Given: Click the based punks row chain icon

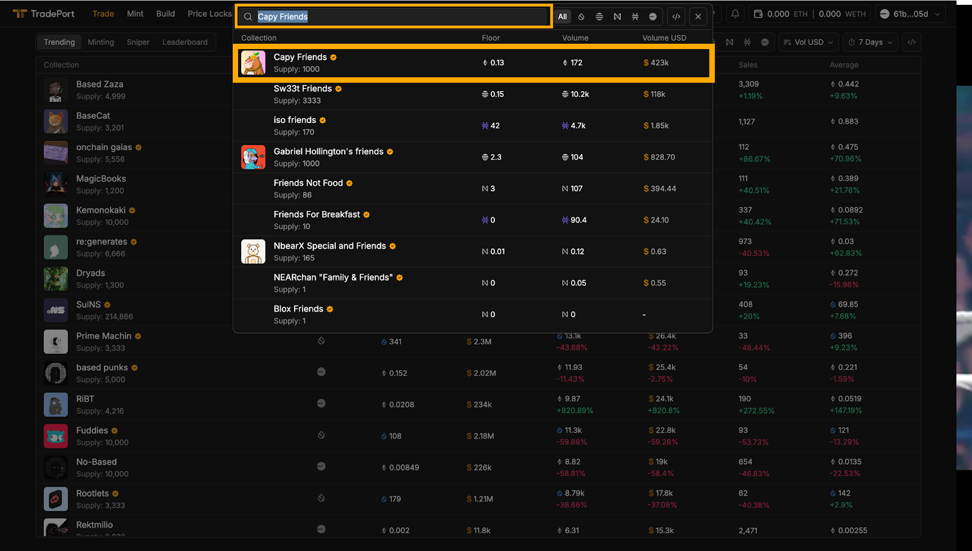Looking at the screenshot, I should tap(321, 371).
